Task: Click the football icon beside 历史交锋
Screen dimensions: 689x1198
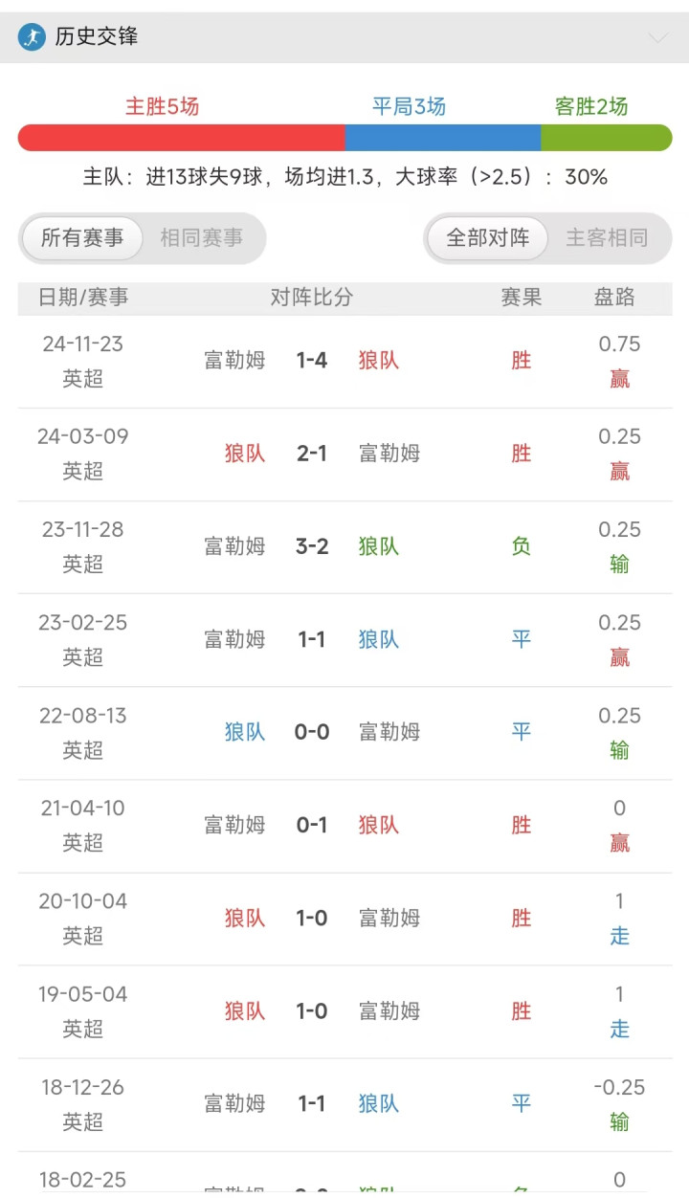Action: pyautogui.click(x=32, y=37)
